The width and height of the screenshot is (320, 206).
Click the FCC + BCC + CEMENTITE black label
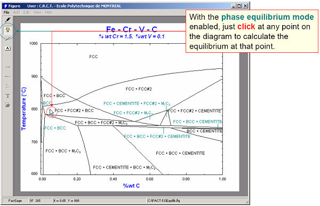(180, 153)
